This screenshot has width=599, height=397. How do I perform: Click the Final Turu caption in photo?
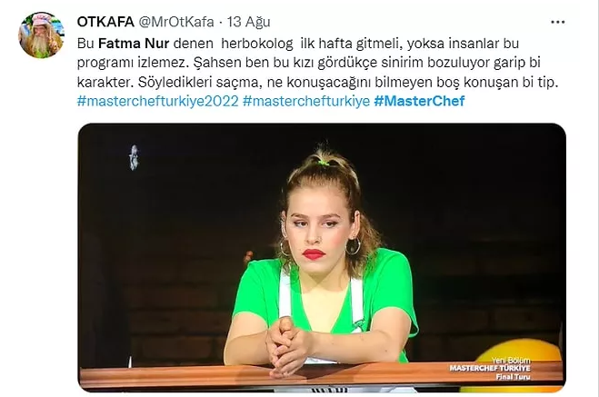tap(513, 377)
